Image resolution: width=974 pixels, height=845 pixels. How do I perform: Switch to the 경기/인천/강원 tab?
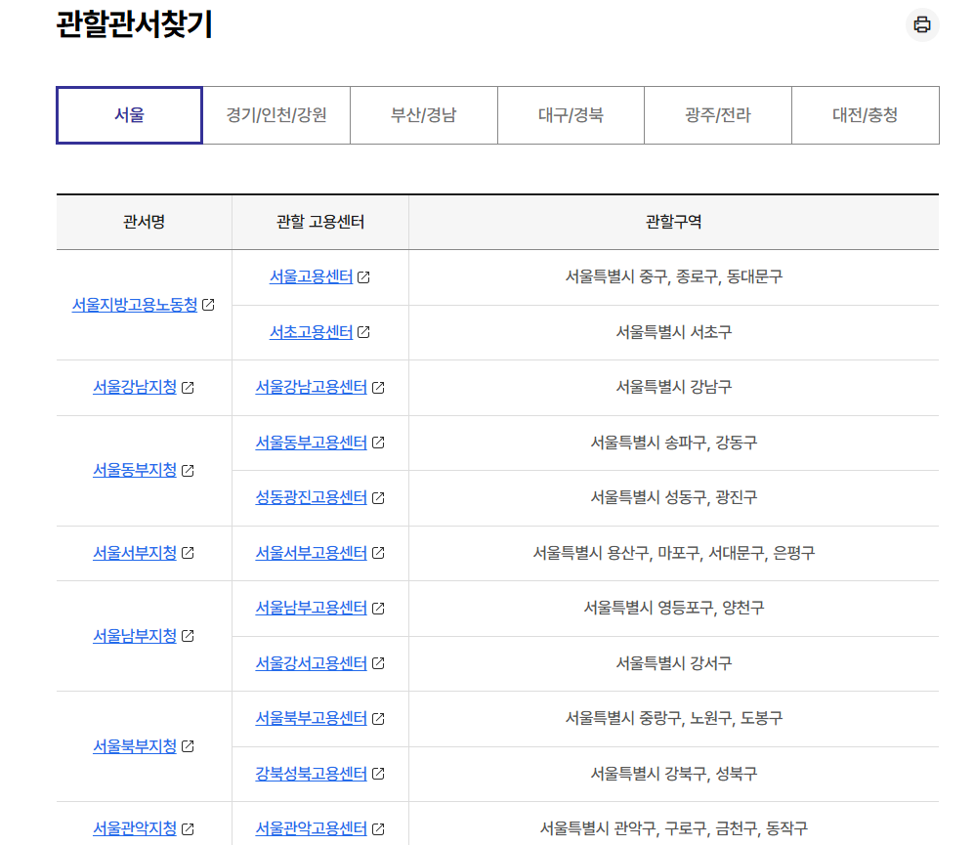pos(275,114)
